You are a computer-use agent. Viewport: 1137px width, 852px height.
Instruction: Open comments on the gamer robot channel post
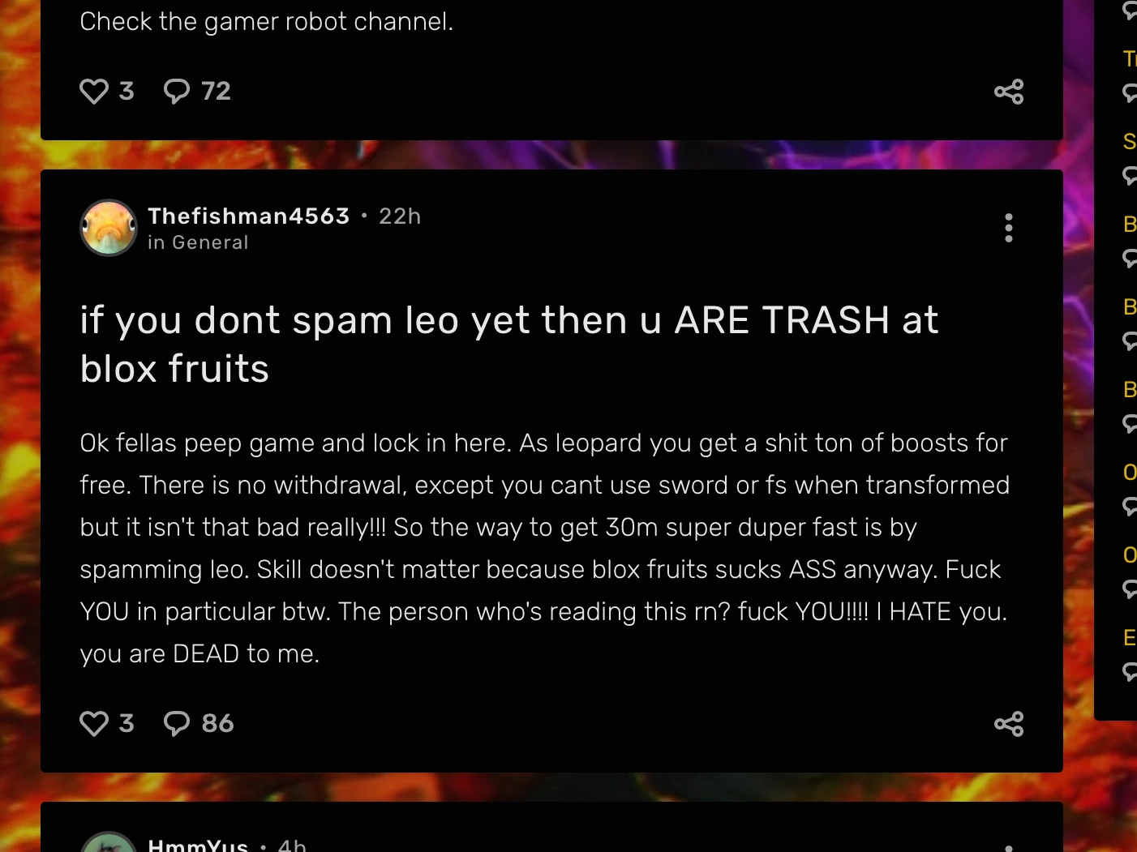click(x=177, y=91)
